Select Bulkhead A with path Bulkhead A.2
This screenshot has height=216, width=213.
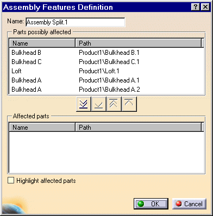click(106, 90)
